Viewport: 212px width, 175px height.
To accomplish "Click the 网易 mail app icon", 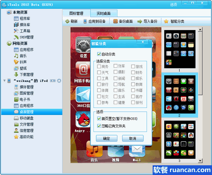I will tap(83, 70).
